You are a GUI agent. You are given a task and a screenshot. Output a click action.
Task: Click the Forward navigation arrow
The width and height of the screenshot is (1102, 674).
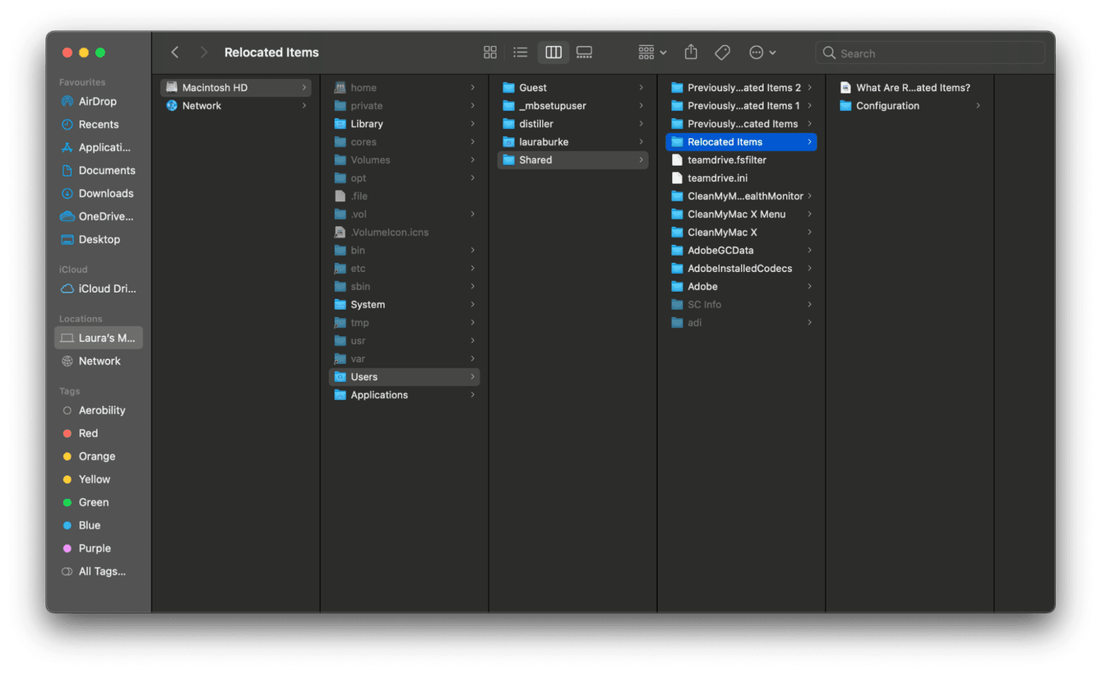tap(203, 52)
